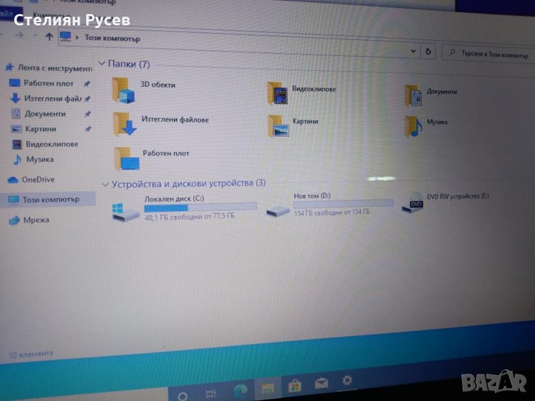The width and height of the screenshot is (535, 401).
Task: Open the 3D обекти folder
Action: 124,89
